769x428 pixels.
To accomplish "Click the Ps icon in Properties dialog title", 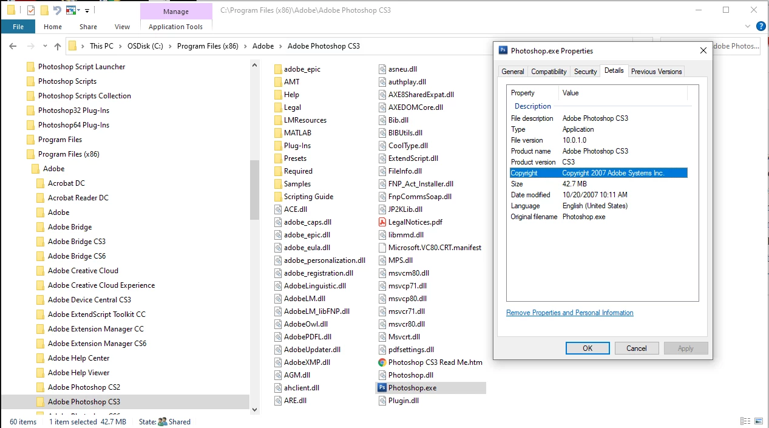I will (x=503, y=51).
